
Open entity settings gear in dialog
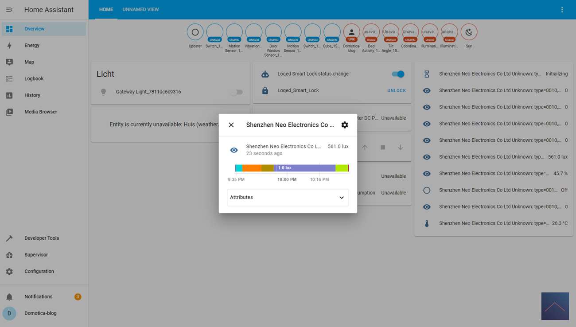[x=345, y=125]
